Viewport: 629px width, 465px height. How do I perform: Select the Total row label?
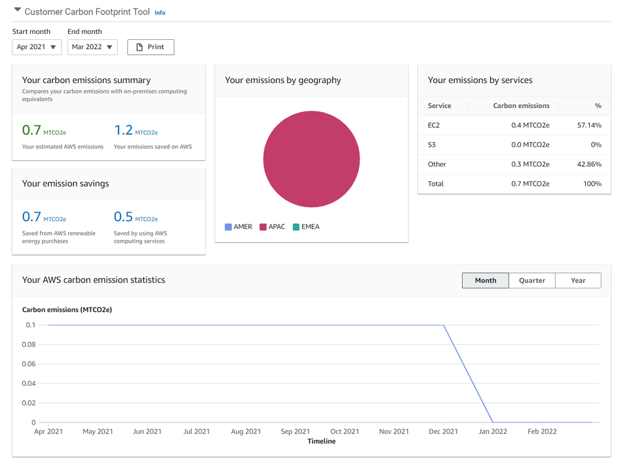click(436, 184)
